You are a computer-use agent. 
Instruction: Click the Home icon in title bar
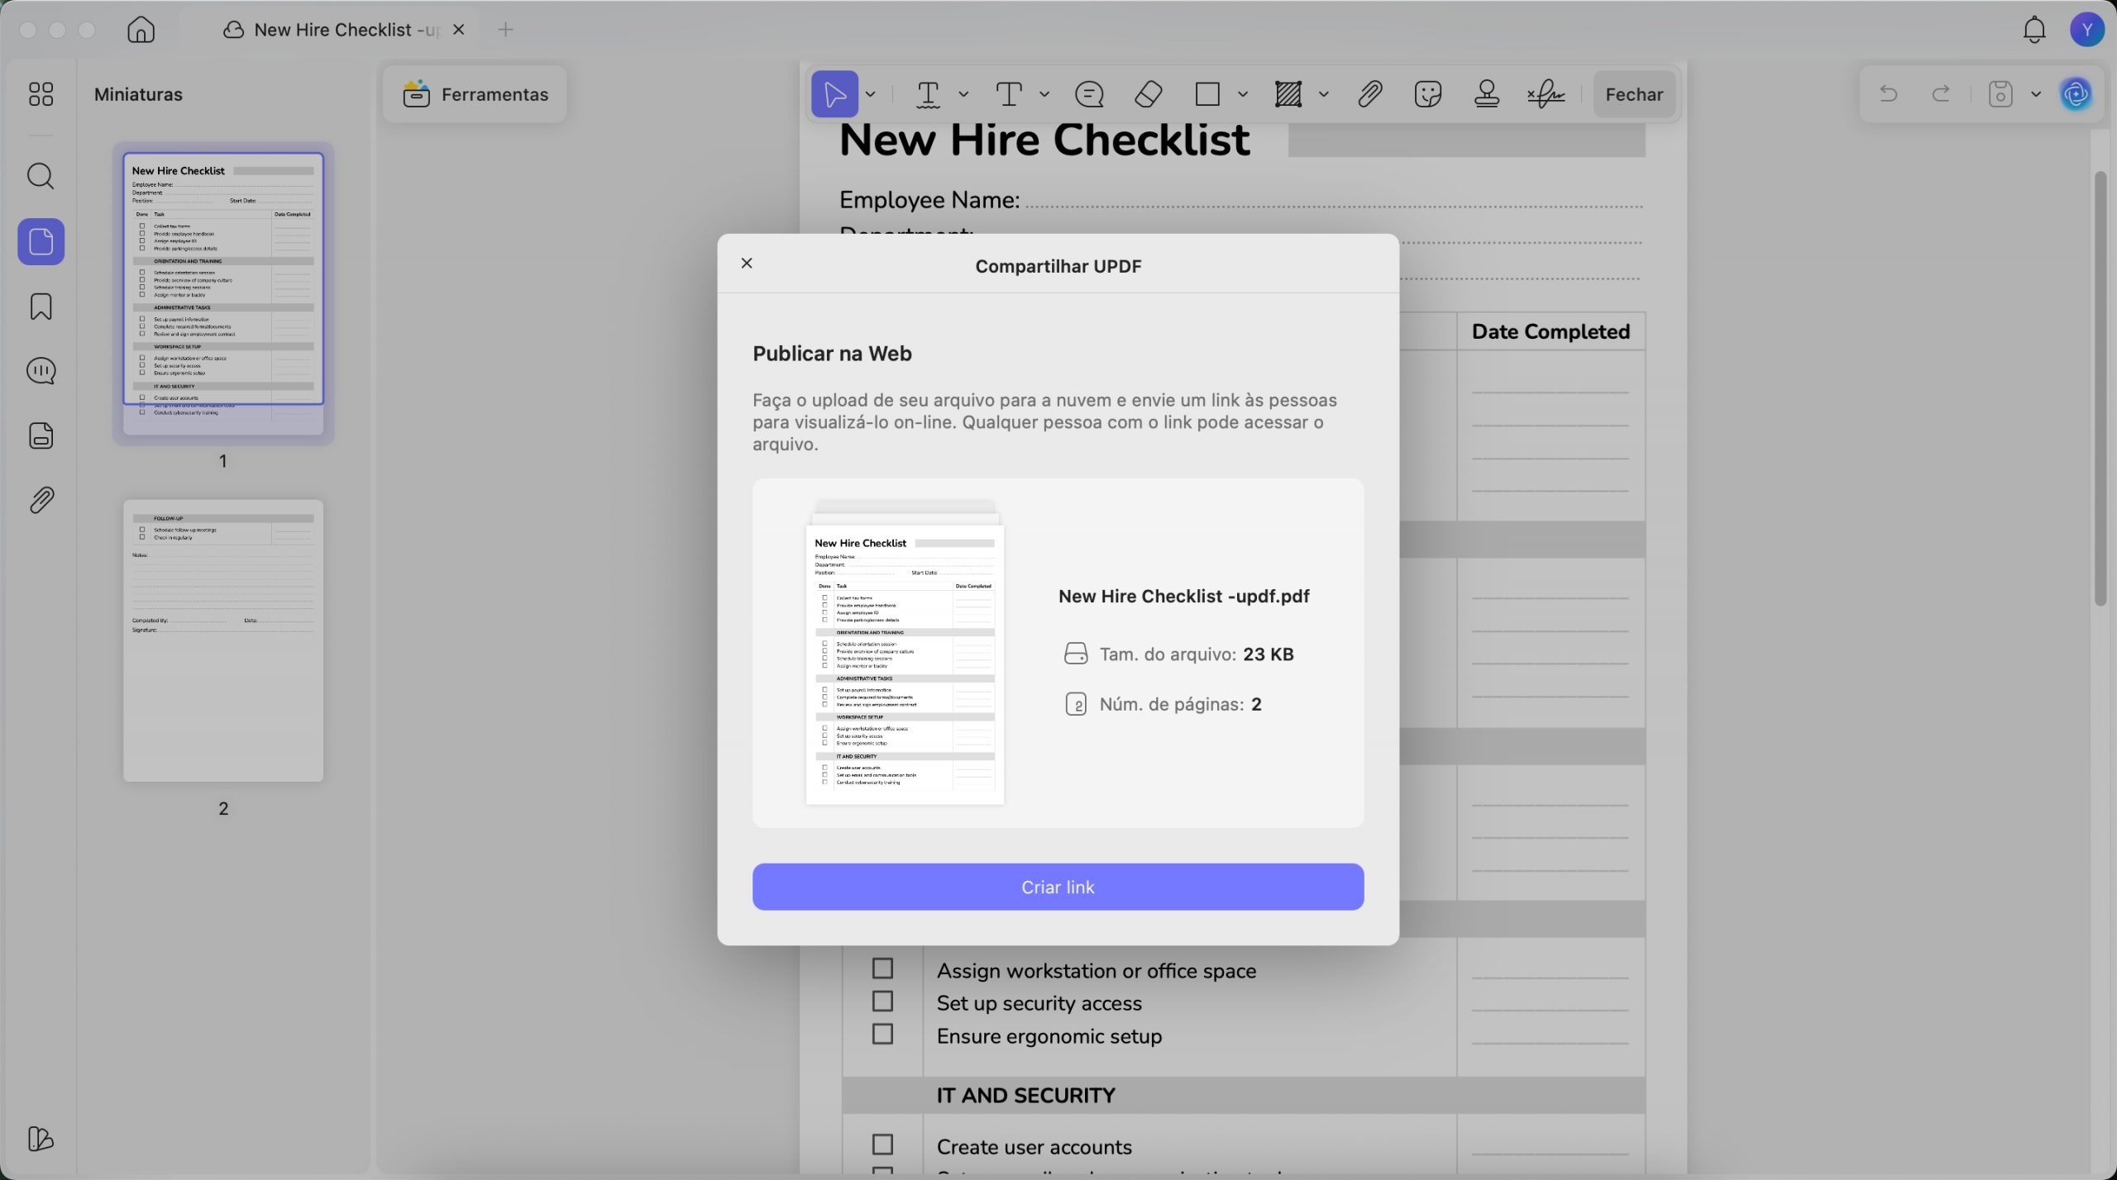click(x=141, y=30)
